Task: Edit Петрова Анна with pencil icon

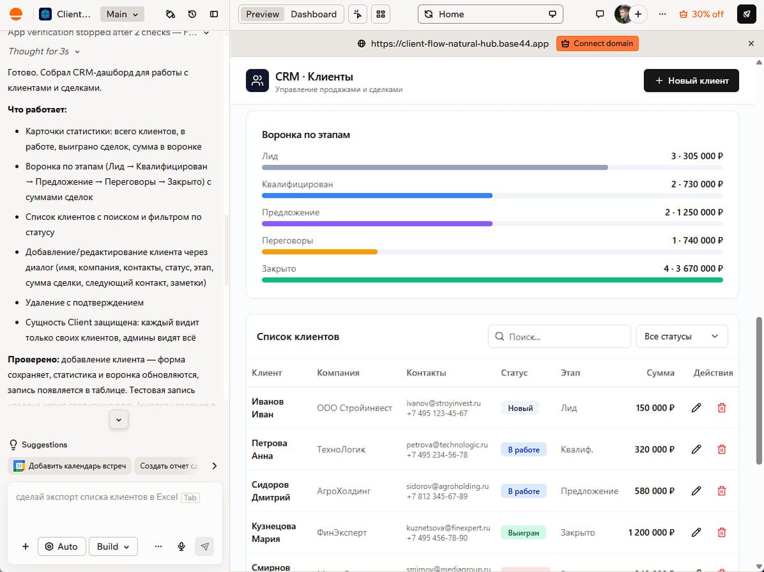Action: pos(696,449)
